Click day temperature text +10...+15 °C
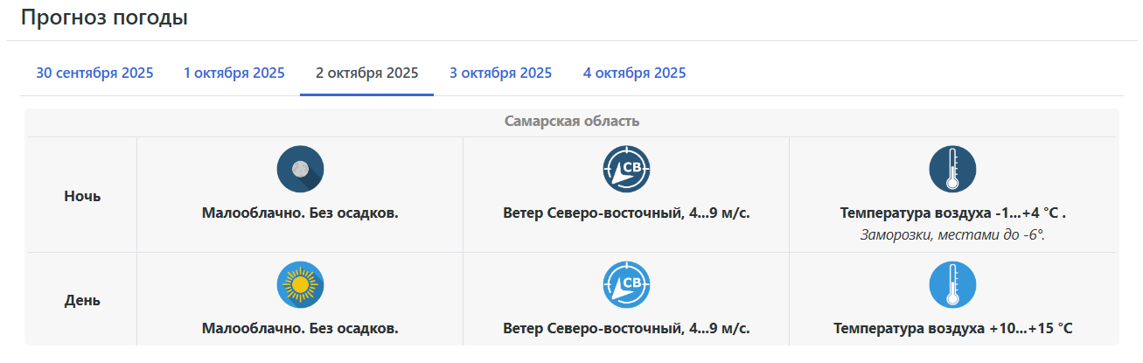This screenshot has height=363, width=1143. tap(952, 329)
